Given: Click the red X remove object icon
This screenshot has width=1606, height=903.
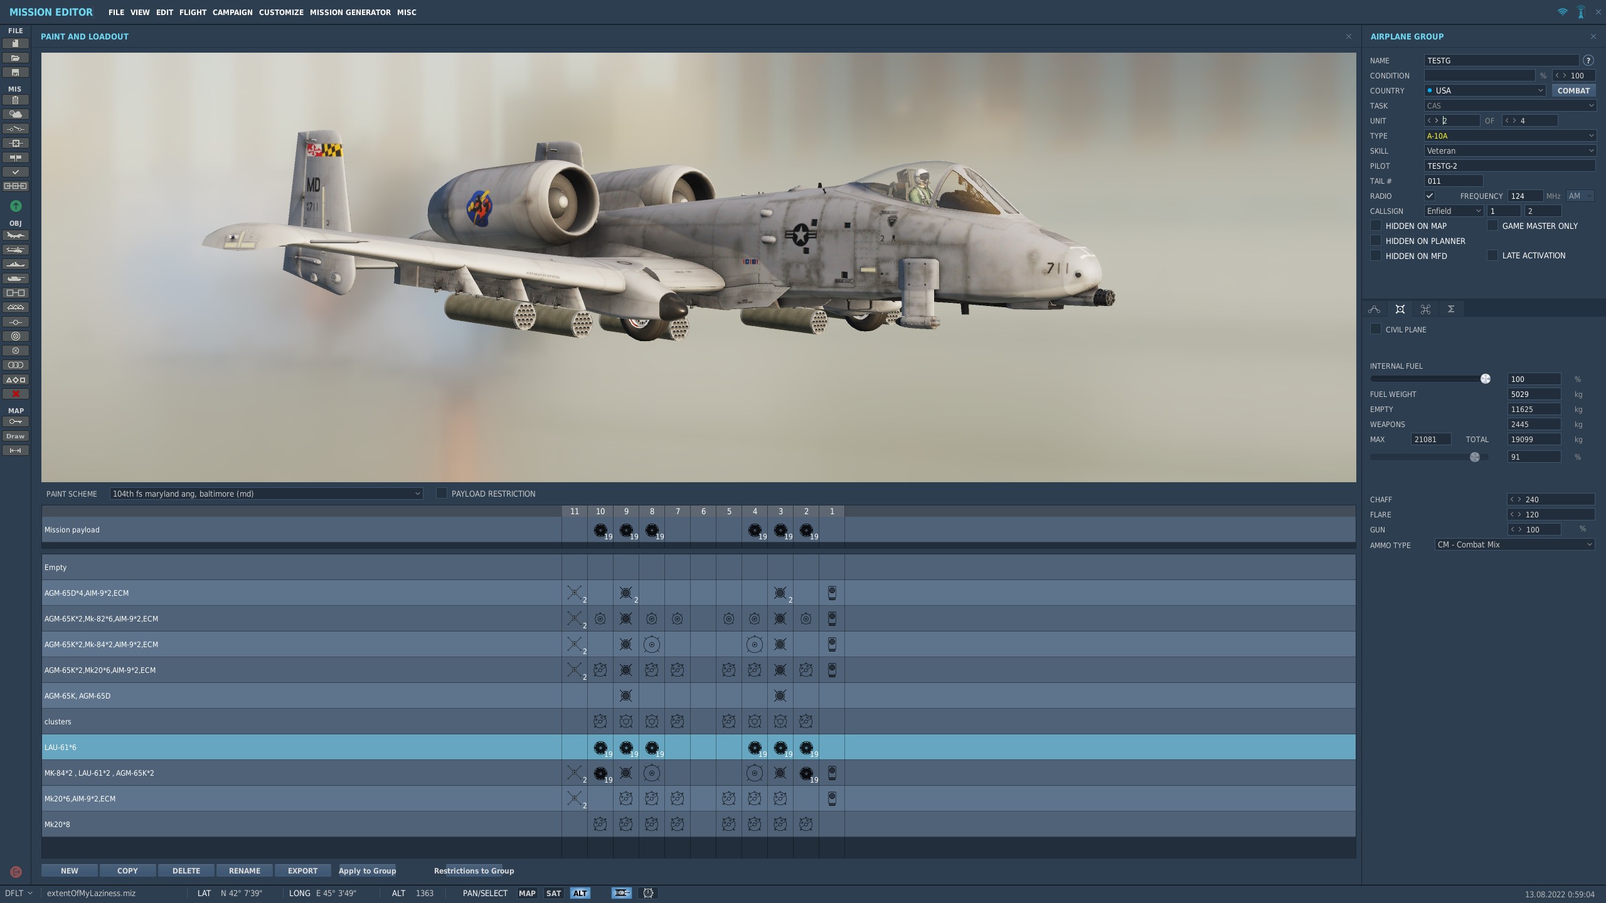Looking at the screenshot, I should tap(16, 394).
